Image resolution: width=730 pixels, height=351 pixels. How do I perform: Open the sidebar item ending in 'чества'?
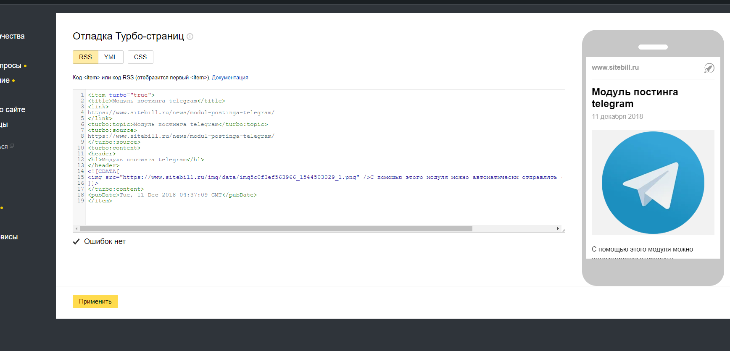12,36
